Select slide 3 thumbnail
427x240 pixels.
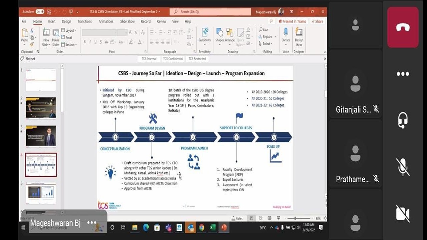tap(41, 136)
